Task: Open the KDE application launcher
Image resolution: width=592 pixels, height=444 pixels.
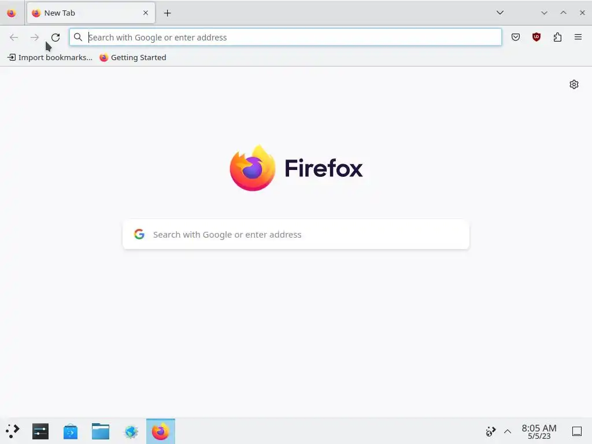Action: (x=13, y=431)
